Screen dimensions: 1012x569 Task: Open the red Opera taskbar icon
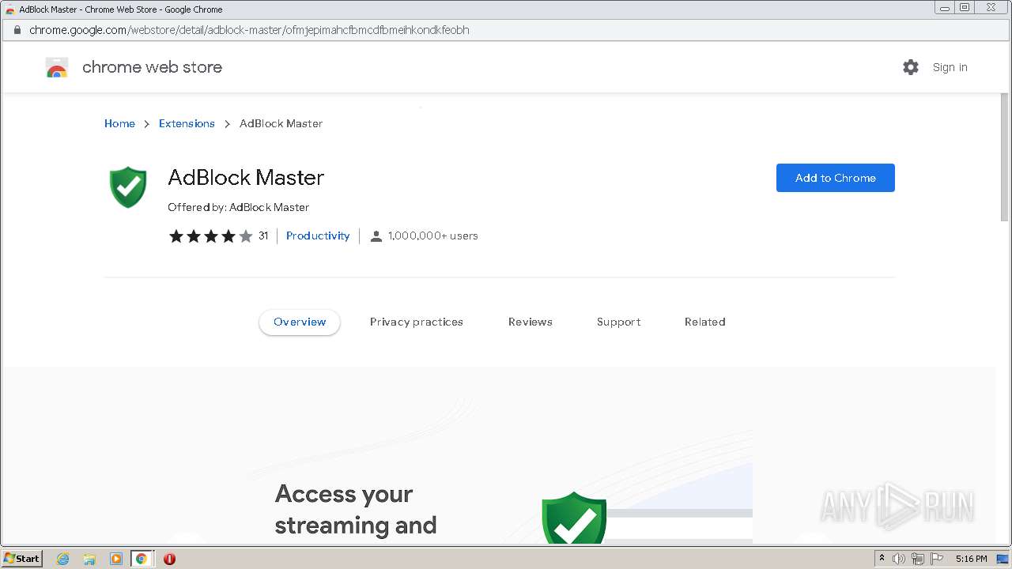(169, 559)
